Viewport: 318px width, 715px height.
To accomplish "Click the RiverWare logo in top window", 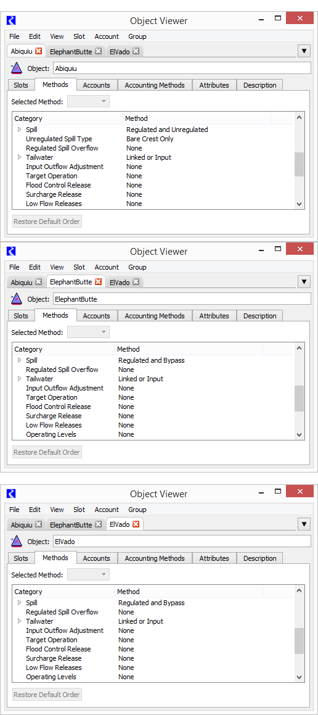I will click(11, 20).
